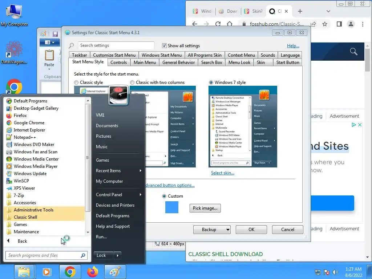Select the DataWagon desktop shortcut
The width and height of the screenshot is (372, 279).
[x=14, y=53]
